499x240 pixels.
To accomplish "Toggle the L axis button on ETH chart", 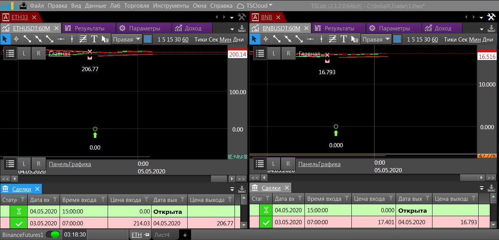I will pyautogui.click(x=24, y=53).
